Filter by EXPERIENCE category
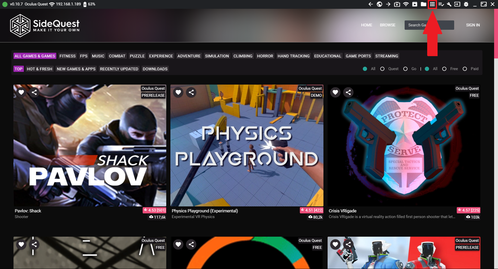This screenshot has height=269, width=498. 161,56
